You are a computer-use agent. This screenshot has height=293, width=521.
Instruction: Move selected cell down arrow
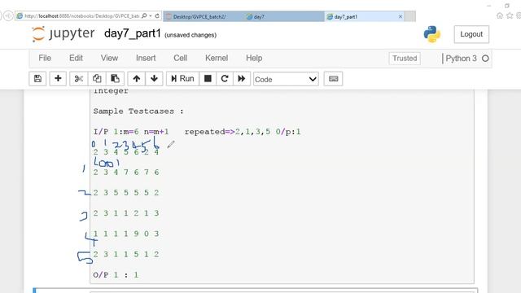154,79
